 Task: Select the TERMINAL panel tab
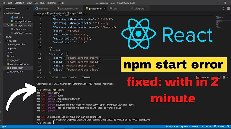tap(86, 77)
